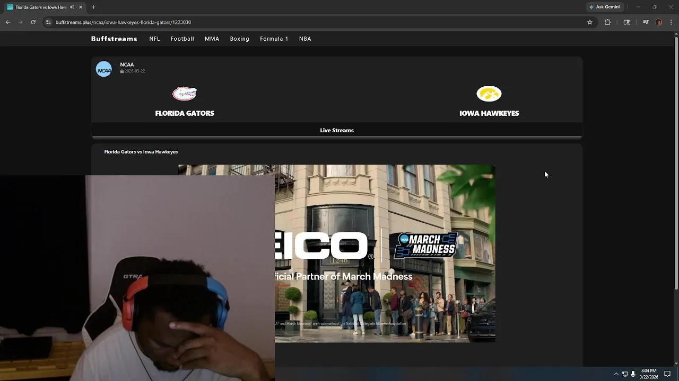Image resolution: width=679 pixels, height=381 pixels.
Task: Open the Windows notification center icon
Action: [668, 374]
